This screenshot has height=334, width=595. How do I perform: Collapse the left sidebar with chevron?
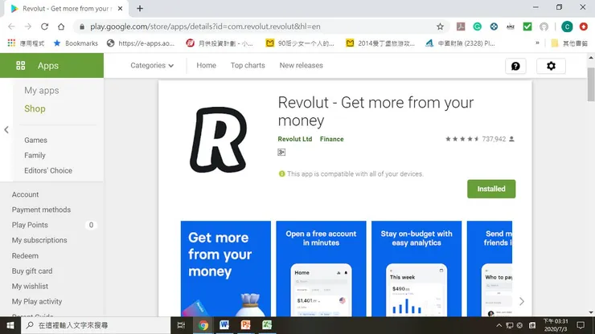click(x=6, y=129)
